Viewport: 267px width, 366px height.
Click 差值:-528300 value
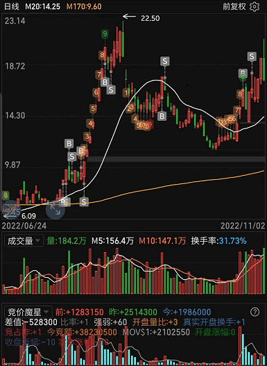(x=31, y=322)
